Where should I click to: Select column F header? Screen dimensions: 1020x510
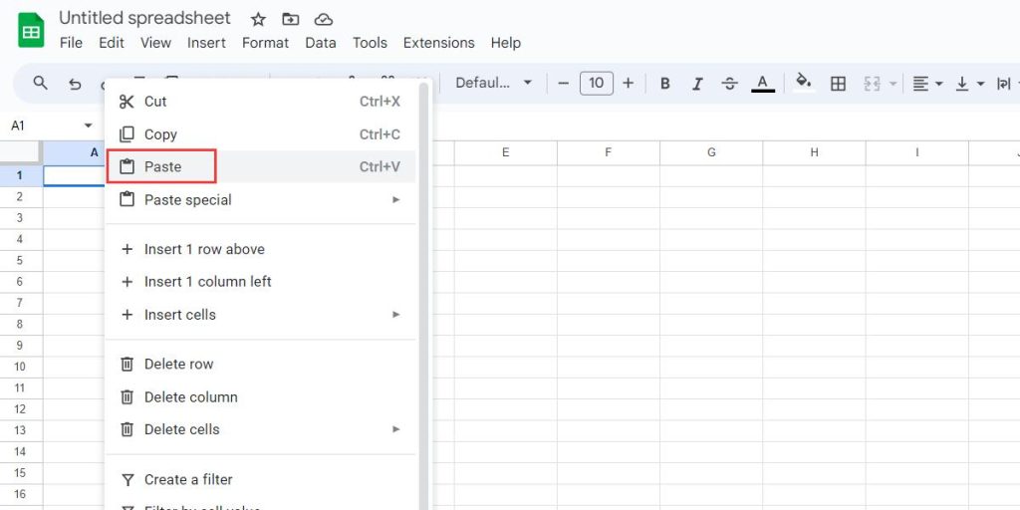[609, 152]
